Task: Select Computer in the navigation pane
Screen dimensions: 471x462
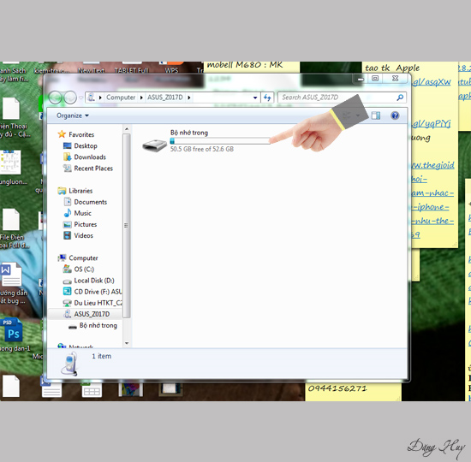Action: [83, 258]
